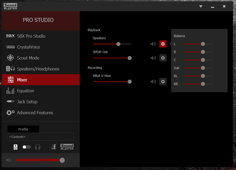Click the Sound Blaster title bar logo
Viewport: 236px width, 170px height.
click(10, 6)
